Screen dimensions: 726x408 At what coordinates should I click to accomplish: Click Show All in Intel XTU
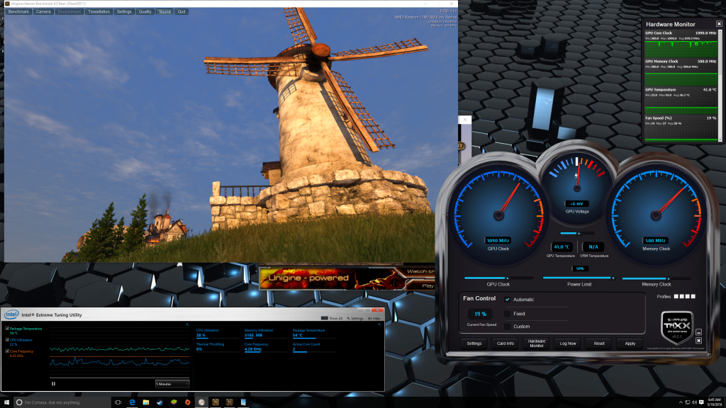332,318
